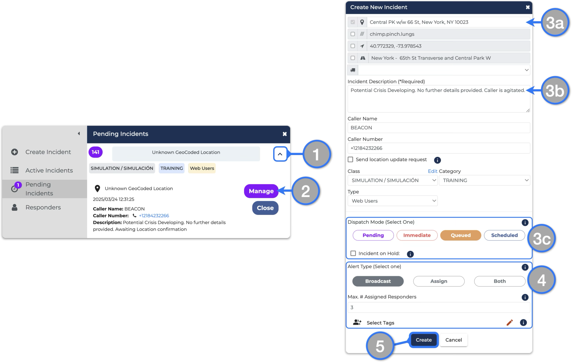Click info icon for Max Assigned Responders
Image resolution: width=572 pixels, height=364 pixels.
(x=525, y=297)
